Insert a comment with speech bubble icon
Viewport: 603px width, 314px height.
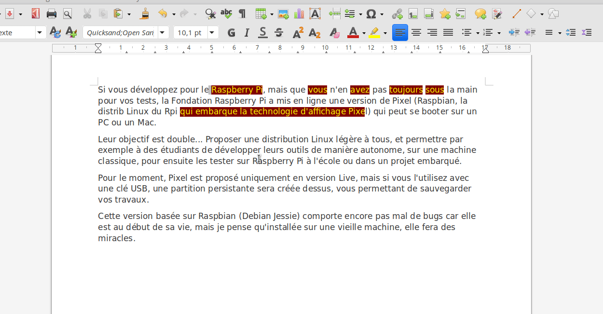click(x=480, y=14)
